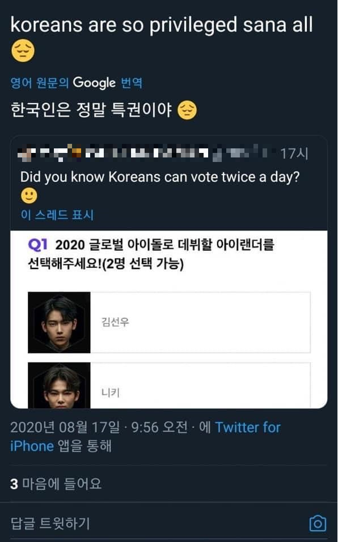Open the Twitter for iPhone source link

[x=145, y=437]
